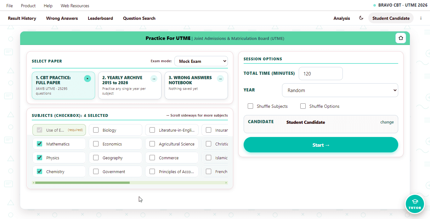This screenshot has height=219, width=430.
Task: Click the 'Scroll sideways for more subjects' hint
Action: 197,115
